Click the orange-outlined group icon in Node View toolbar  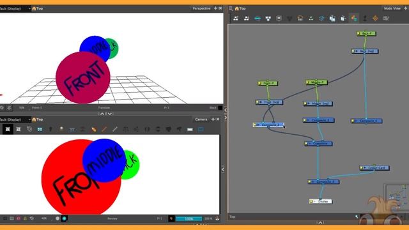click(x=300, y=19)
